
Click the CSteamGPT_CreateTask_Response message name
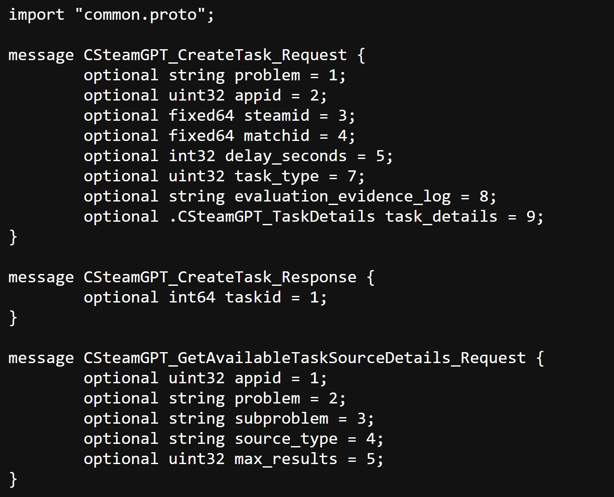220,277
